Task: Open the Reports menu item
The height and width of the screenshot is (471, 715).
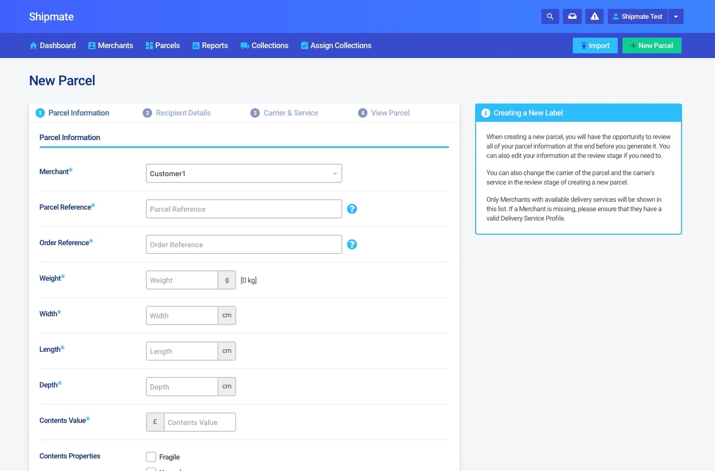Action: coord(210,45)
